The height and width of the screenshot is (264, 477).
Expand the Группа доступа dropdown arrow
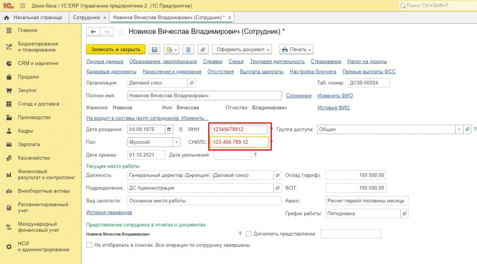click(x=459, y=129)
